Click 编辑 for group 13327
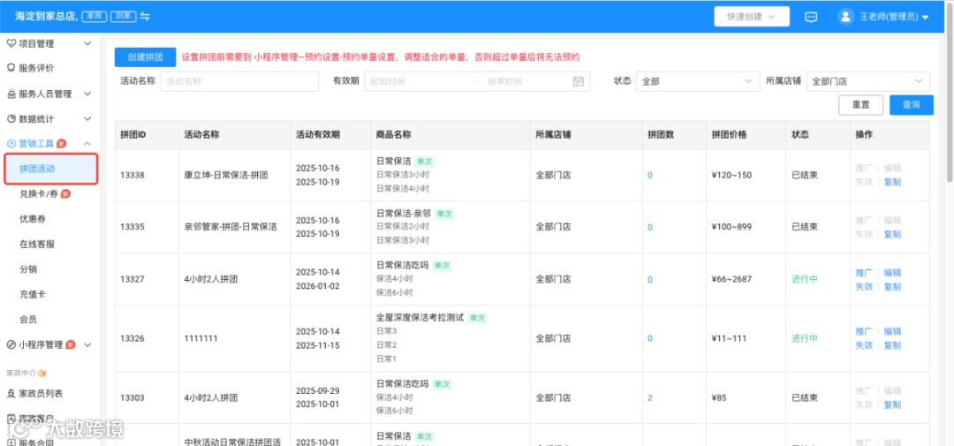The image size is (954, 446). pos(892,273)
